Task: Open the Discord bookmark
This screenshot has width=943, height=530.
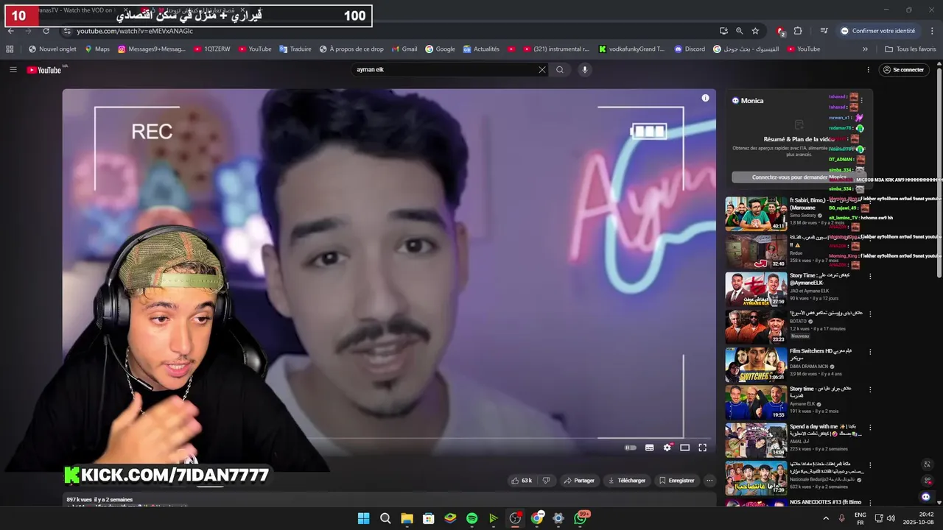Action: (690, 49)
